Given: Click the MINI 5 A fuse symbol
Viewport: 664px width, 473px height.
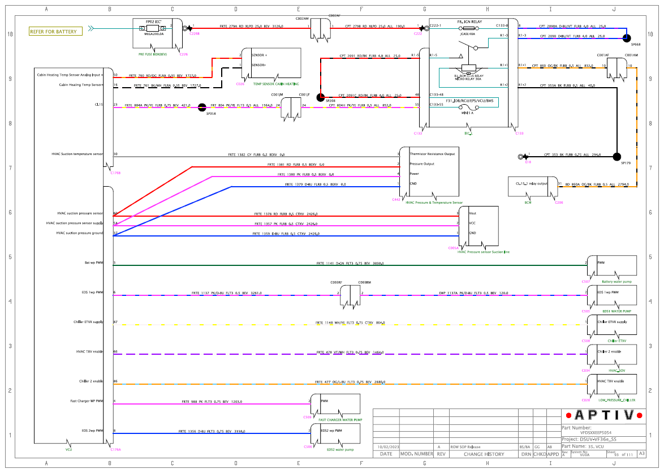Looking at the screenshot, I should [x=468, y=107].
